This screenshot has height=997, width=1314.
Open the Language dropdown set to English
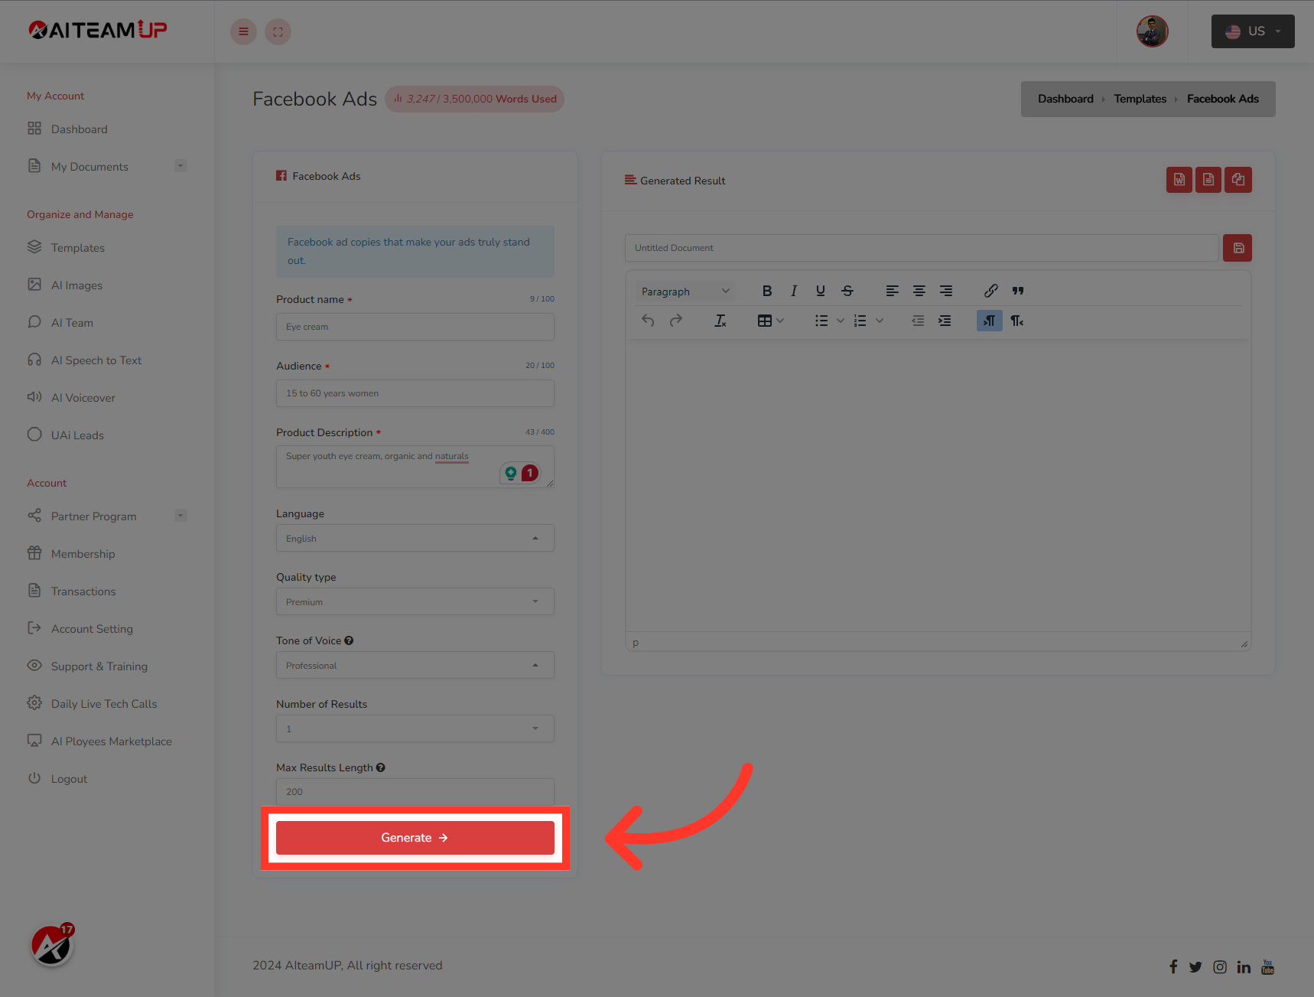[415, 538]
